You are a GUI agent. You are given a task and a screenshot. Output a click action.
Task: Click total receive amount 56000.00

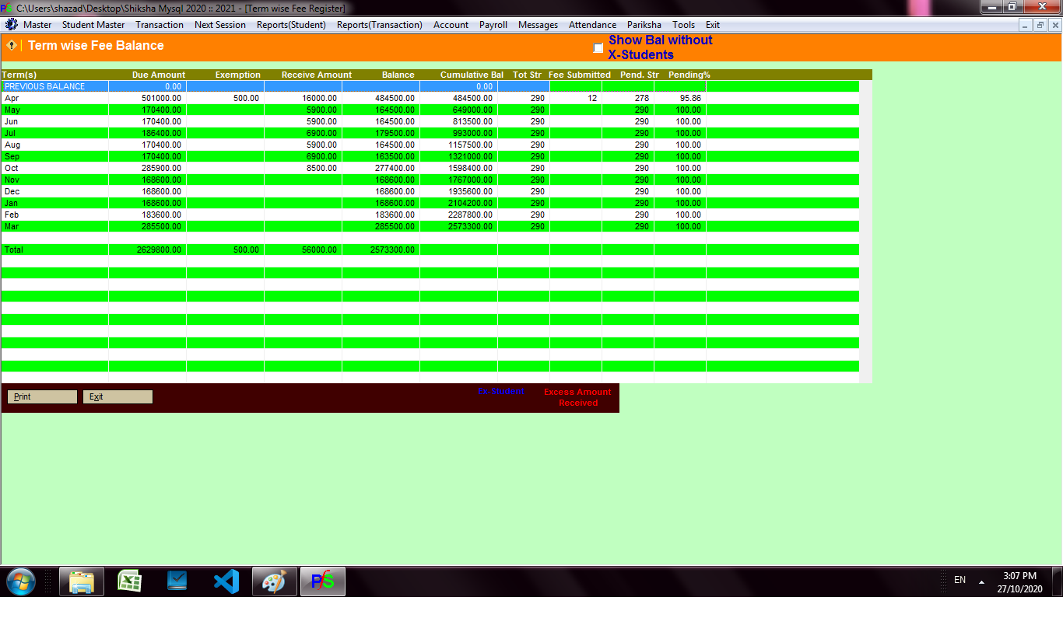click(x=320, y=250)
